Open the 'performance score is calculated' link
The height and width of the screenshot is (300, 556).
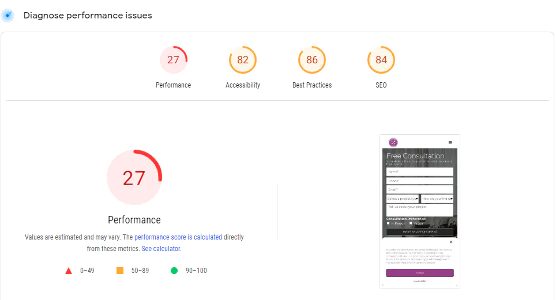tap(178, 237)
